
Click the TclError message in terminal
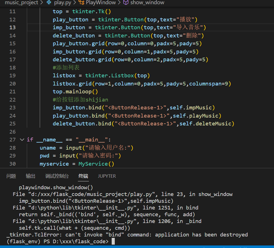point(127,235)
